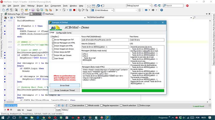Check Incluir Imagem em HTML option
The image size is (215, 120).
pyautogui.click(x=53, y=46)
